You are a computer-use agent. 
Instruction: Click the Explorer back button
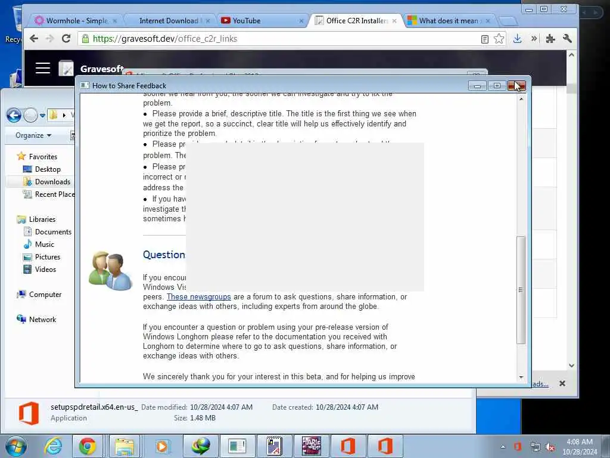tap(14, 115)
